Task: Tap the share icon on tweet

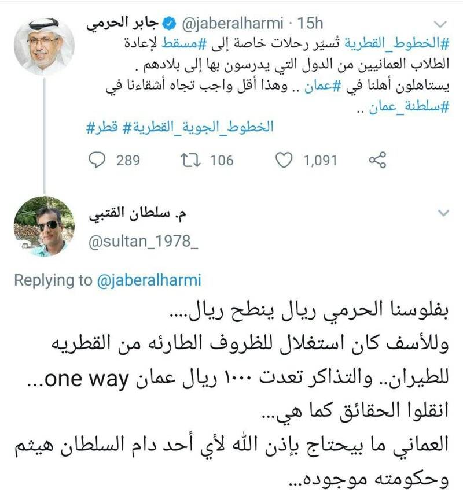Action: tap(377, 160)
